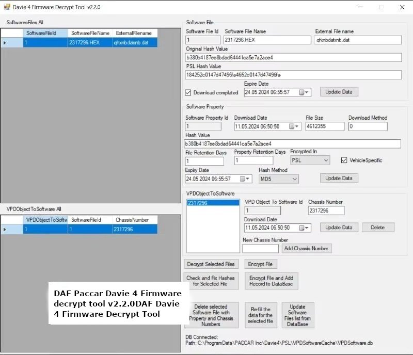Open the Expire Date calendar picker
This screenshot has width=413, height=355.
coord(306,92)
